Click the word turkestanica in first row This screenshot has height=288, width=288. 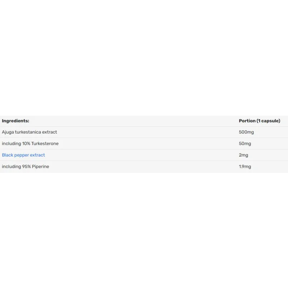point(28,132)
